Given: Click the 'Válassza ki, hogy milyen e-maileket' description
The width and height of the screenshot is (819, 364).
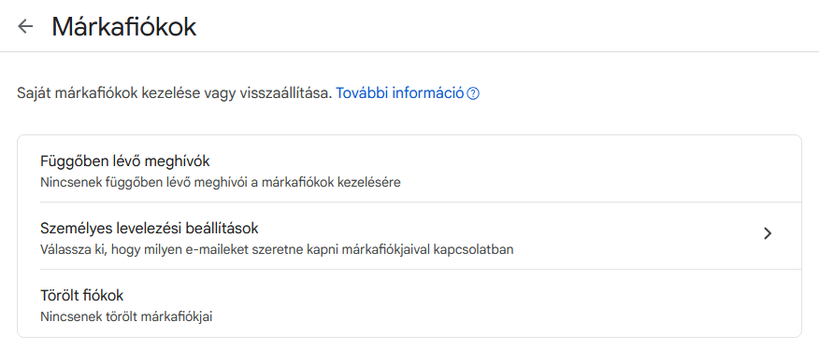Looking at the screenshot, I should (x=277, y=250).
